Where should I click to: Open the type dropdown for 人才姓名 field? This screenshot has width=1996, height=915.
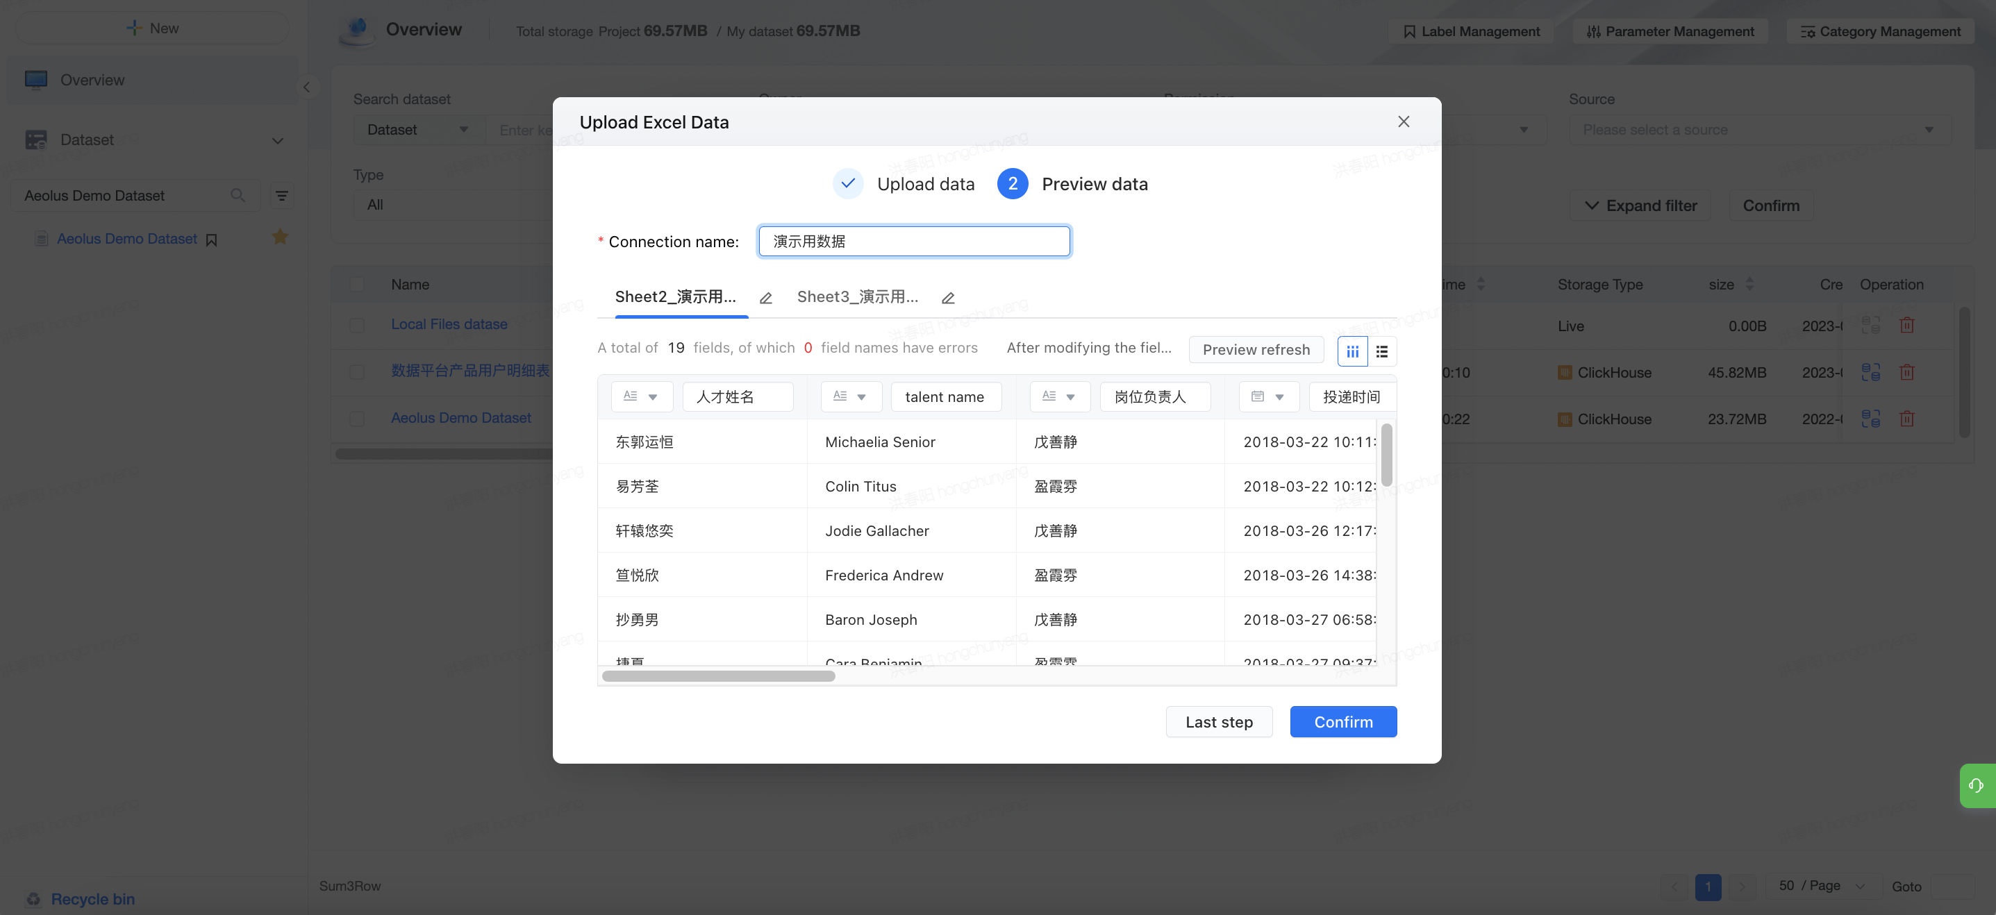point(642,396)
